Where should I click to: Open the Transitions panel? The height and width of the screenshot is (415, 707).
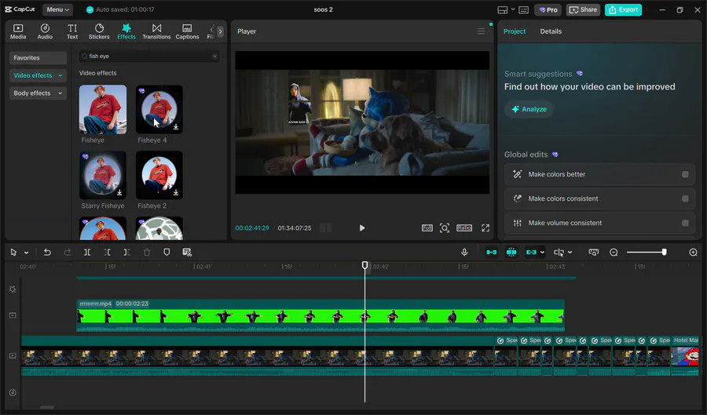pyautogui.click(x=156, y=31)
